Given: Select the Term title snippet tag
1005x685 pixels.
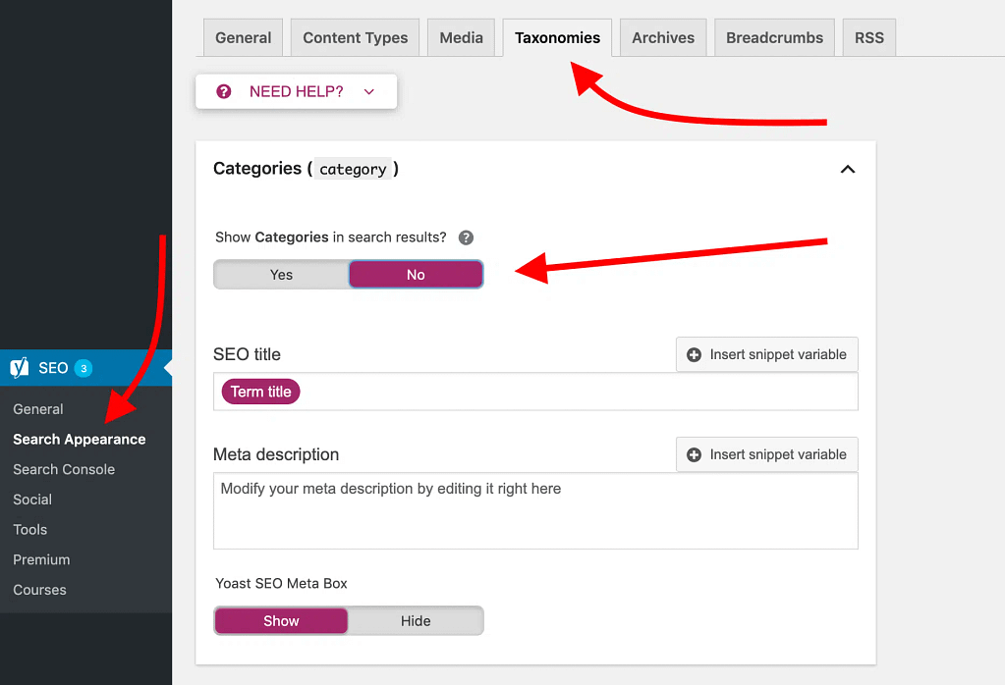Looking at the screenshot, I should pos(259,391).
